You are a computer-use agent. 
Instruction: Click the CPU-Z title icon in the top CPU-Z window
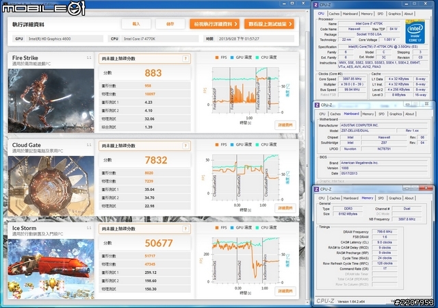[x=316, y=5]
